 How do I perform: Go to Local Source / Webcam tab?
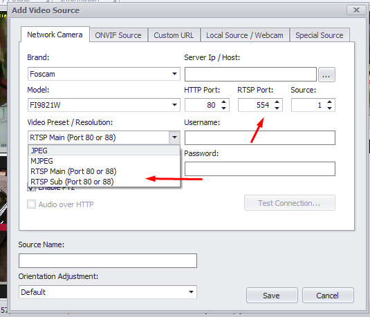coord(245,35)
